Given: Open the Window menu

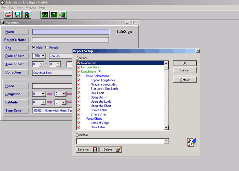Looking at the screenshot, I should (x=31, y=8).
